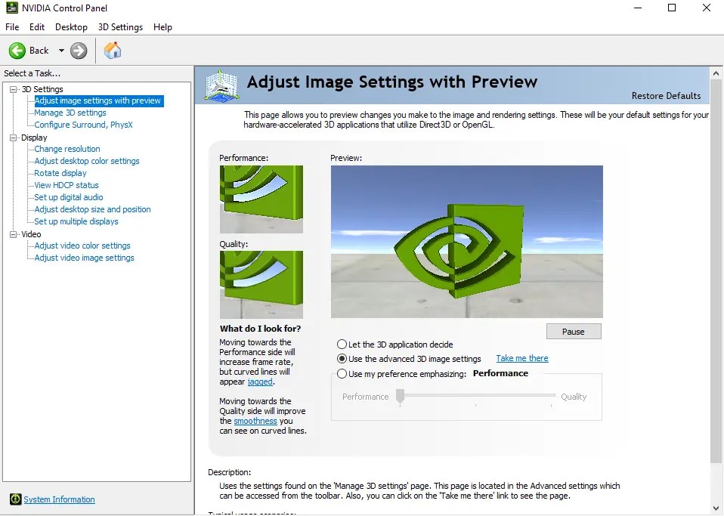The image size is (724, 516).
Task: Click the Restore Defaults link
Action: tap(666, 95)
